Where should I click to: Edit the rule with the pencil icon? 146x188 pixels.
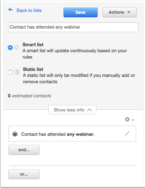(x=127, y=133)
